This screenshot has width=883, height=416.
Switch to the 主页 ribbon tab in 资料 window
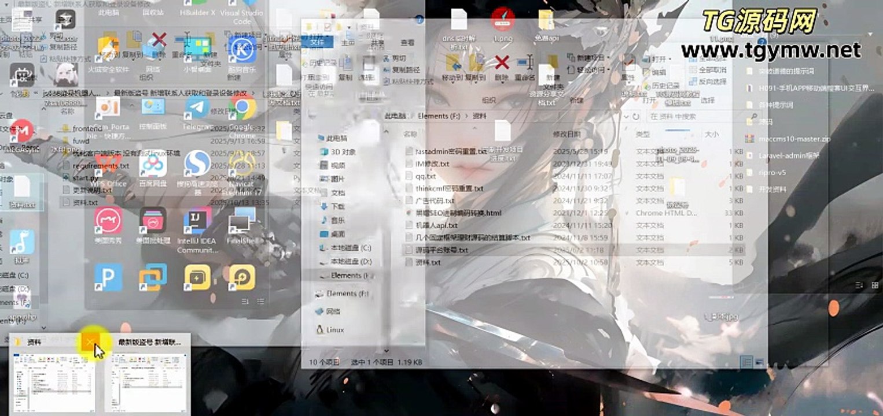(x=348, y=42)
